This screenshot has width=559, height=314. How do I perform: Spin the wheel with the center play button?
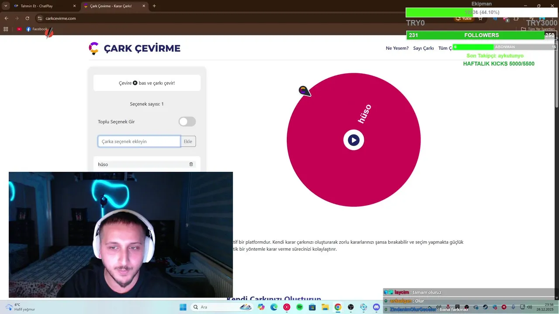354,140
